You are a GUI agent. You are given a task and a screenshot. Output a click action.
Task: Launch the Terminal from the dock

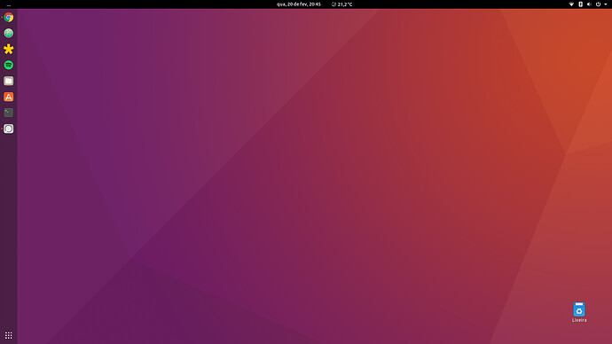click(9, 113)
